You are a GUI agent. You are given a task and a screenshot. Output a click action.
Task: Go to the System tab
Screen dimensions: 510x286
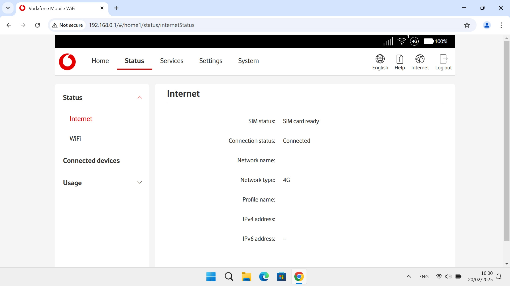(x=248, y=61)
